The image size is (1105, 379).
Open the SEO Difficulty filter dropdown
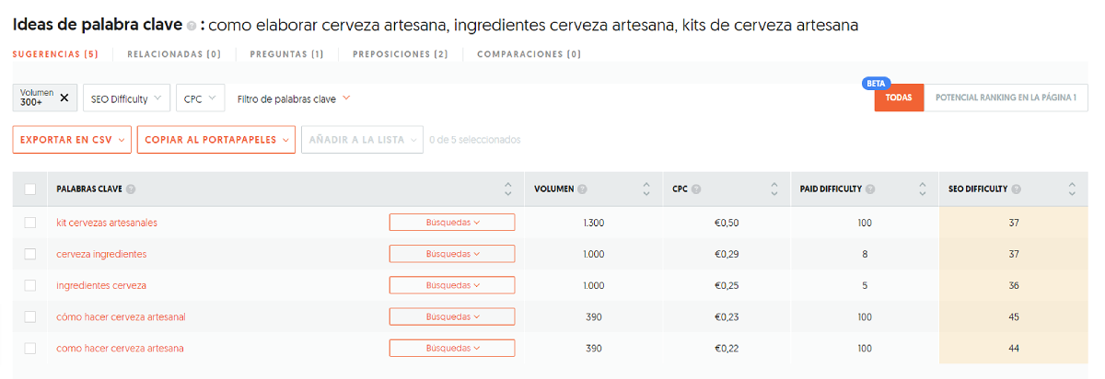pyautogui.click(x=126, y=98)
